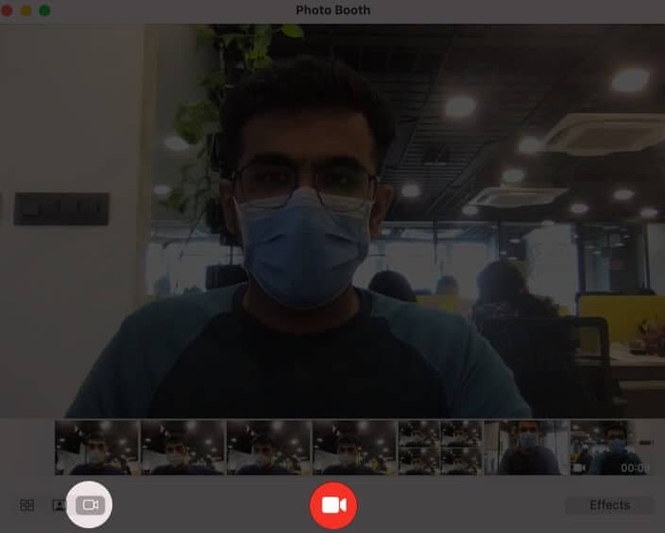Switch to four-up photo grid mode
The image size is (665, 533).
28,505
